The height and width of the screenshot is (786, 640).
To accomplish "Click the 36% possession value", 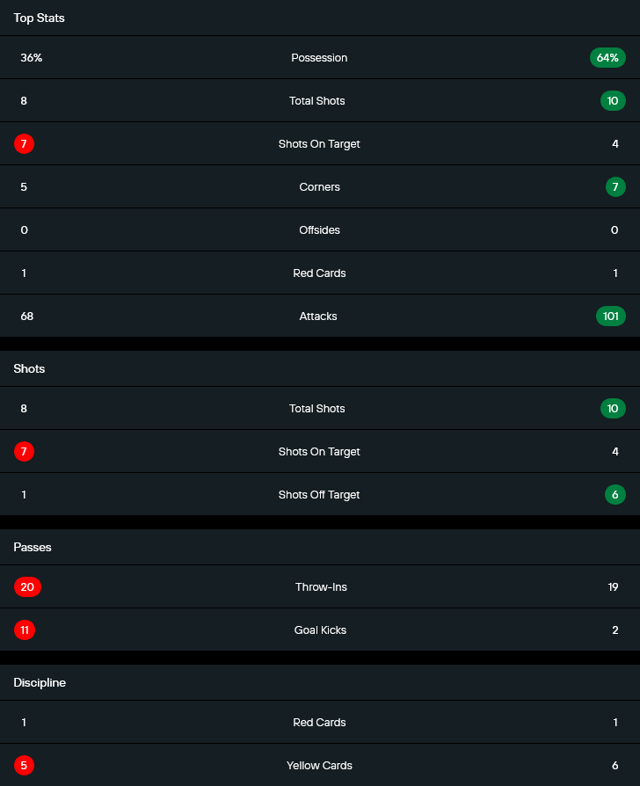I will coord(32,57).
